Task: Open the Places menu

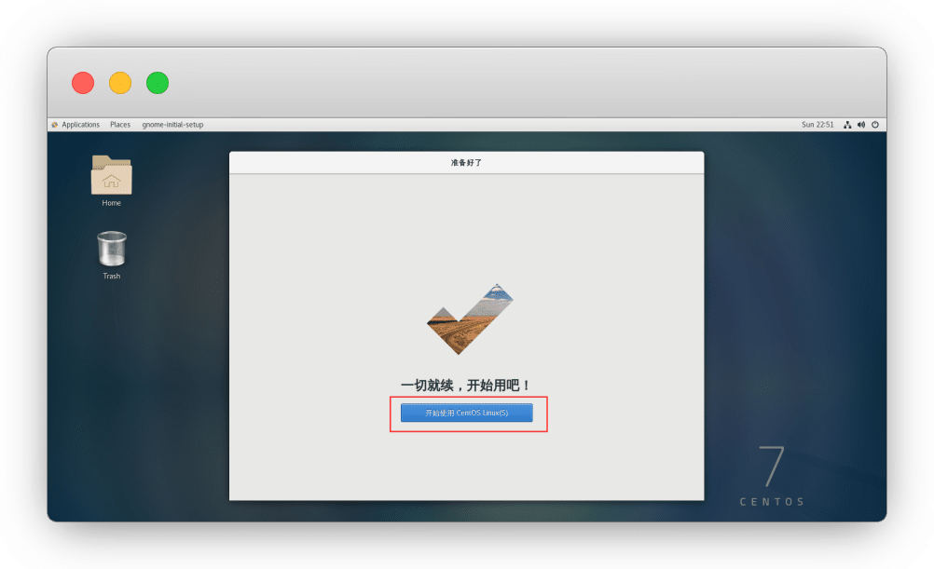Action: [120, 125]
